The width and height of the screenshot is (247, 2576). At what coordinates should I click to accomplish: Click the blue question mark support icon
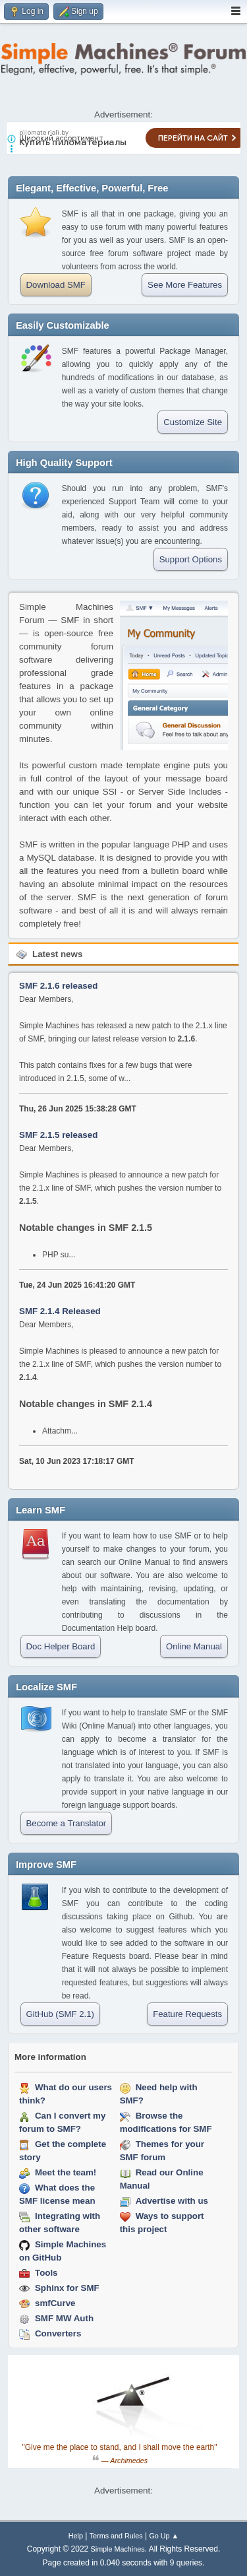(x=36, y=495)
